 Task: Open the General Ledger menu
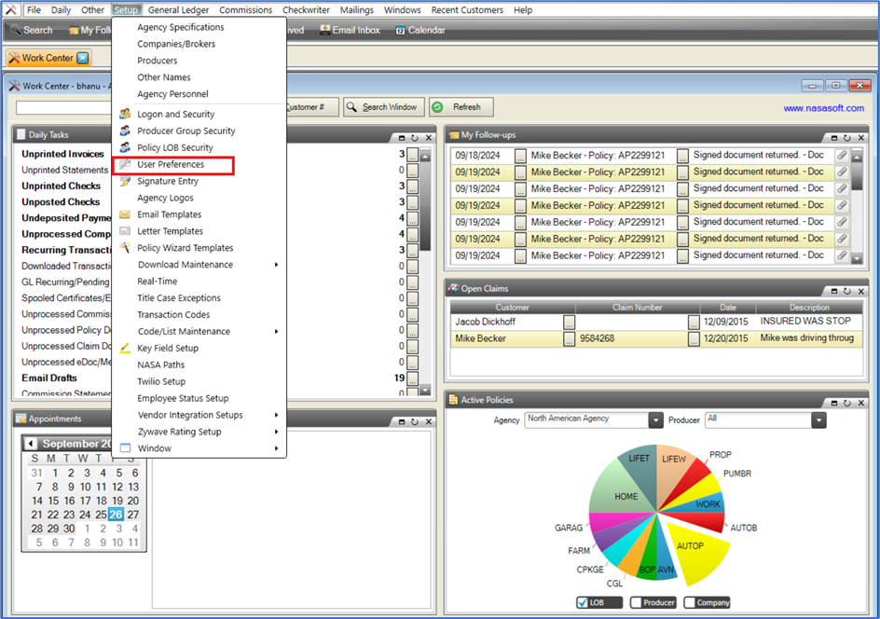(x=177, y=10)
